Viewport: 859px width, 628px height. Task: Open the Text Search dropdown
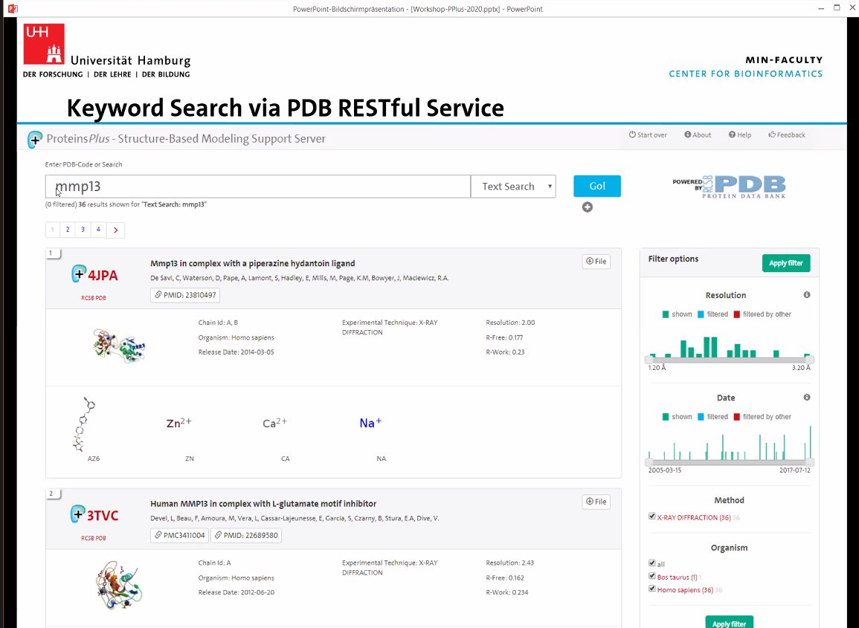pos(513,186)
